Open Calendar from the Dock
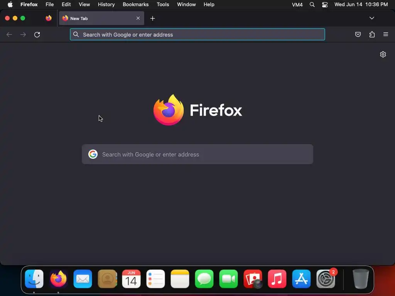 click(131, 279)
